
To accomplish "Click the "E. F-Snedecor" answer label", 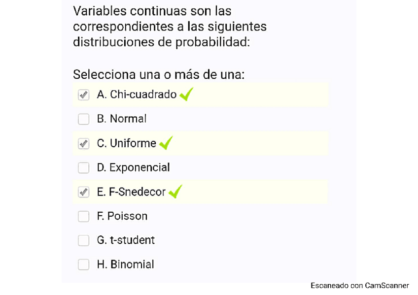I will pyautogui.click(x=131, y=192).
